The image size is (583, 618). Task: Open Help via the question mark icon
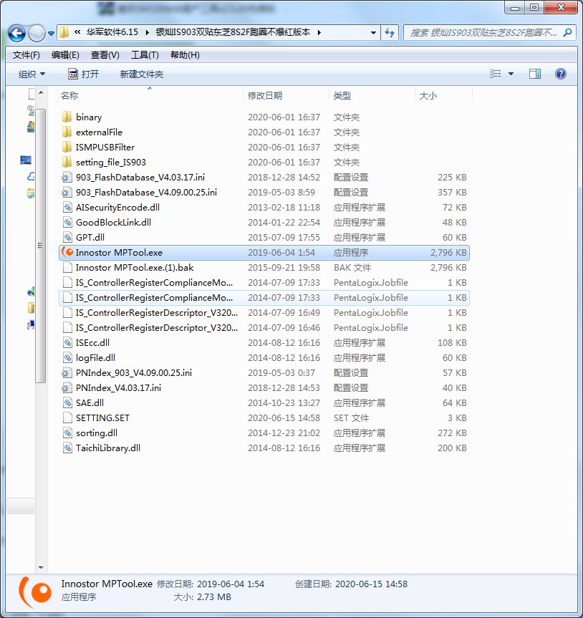coord(560,74)
